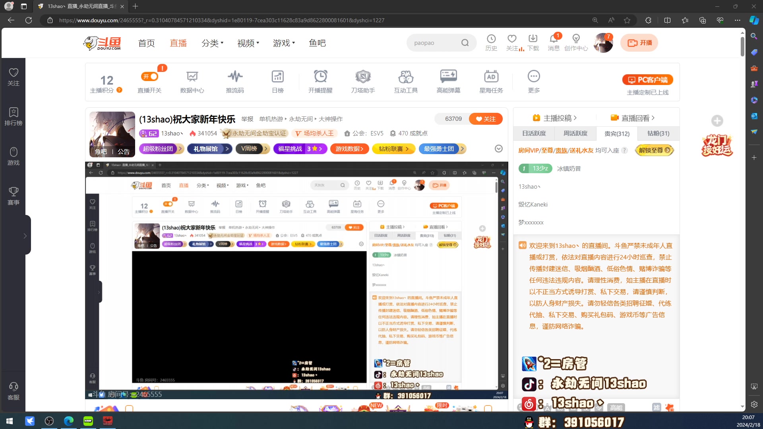Open 赛事 trophy in the left sidebar
Image resolution: width=763 pixels, height=429 pixels.
point(14,196)
